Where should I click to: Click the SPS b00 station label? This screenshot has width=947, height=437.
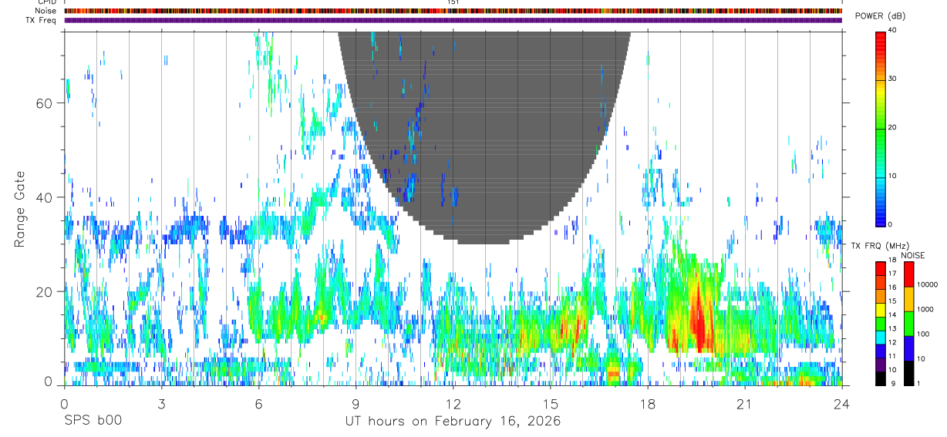coord(93,422)
